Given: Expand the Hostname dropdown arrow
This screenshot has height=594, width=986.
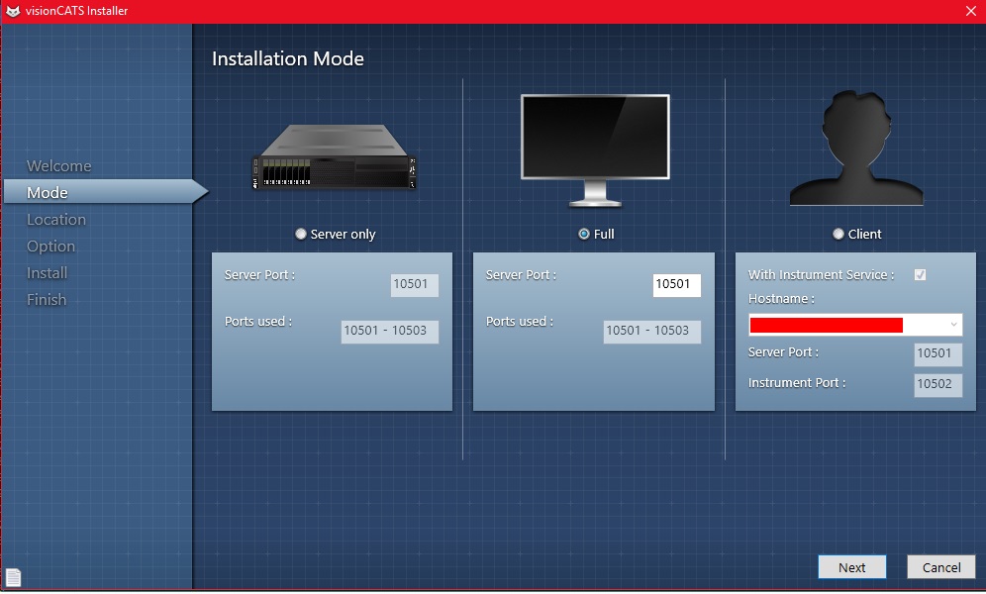Looking at the screenshot, I should click(953, 325).
